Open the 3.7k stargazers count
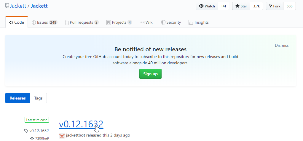 [256, 6]
